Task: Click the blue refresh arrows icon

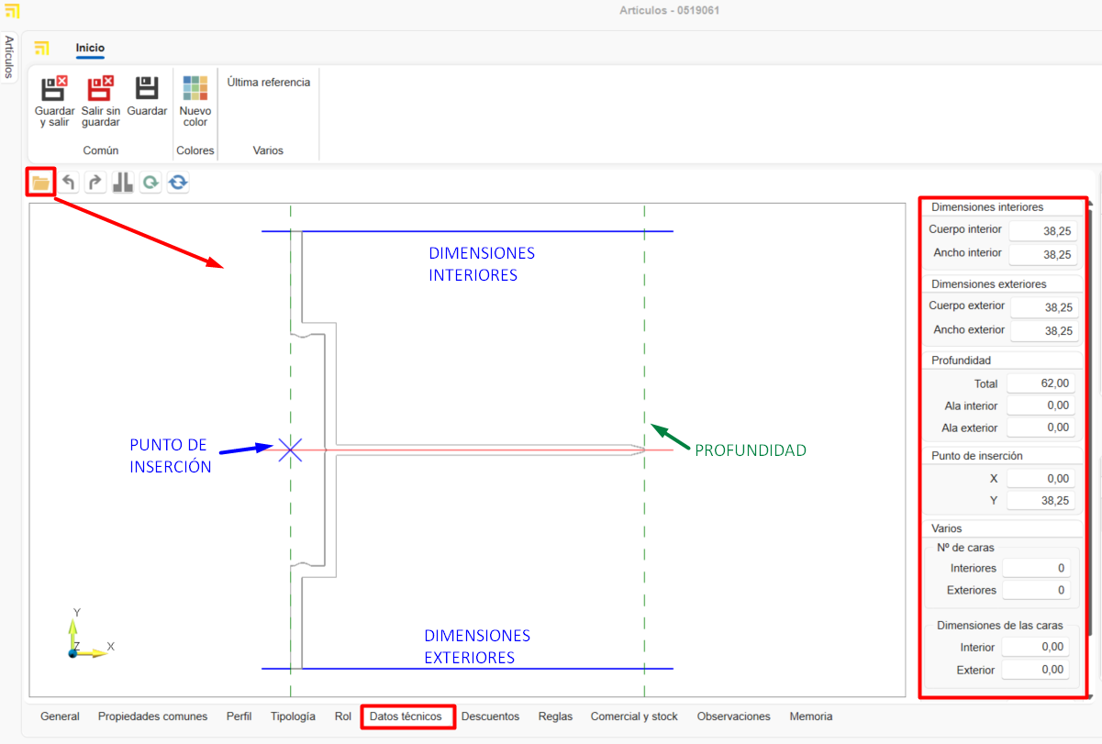Action: coord(178,183)
